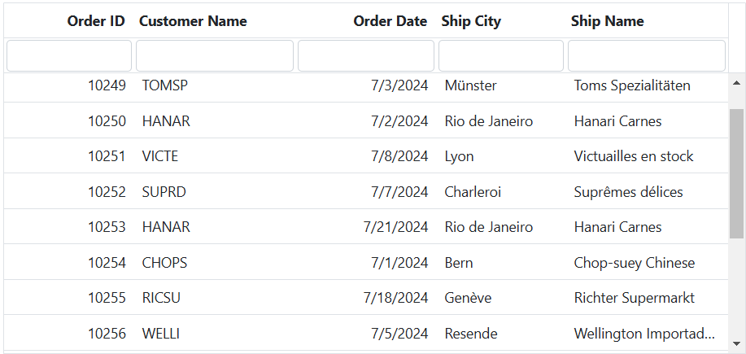
Task: Select order 10256 row
Action: (x=107, y=334)
